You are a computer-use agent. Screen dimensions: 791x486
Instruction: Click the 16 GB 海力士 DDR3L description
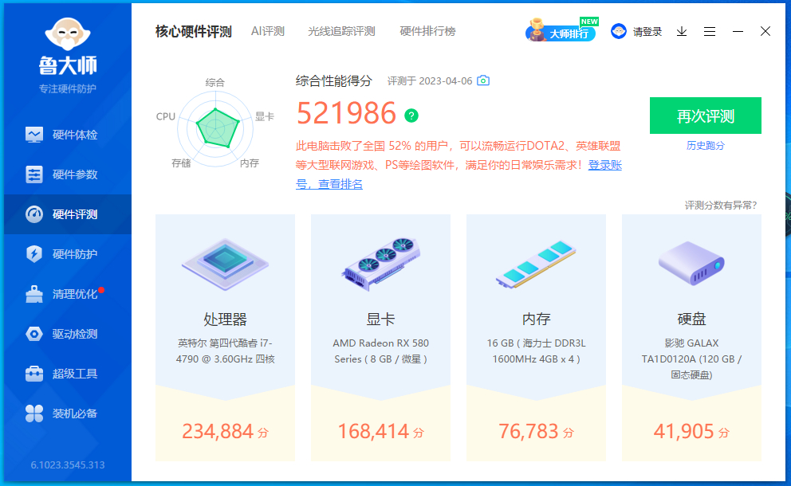537,351
